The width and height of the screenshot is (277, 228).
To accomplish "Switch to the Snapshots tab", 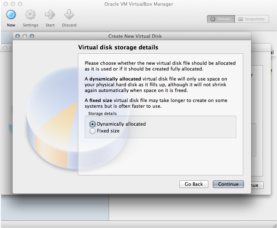I will pos(252,19).
